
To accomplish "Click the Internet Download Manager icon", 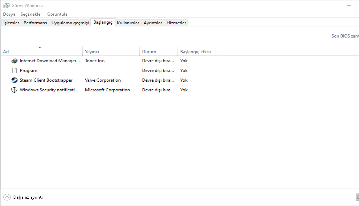I will [x=14, y=61].
